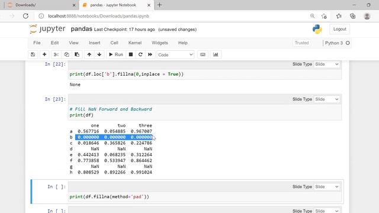Open the Kernel menu
Image resolution: width=379 pixels, height=213 pixels.
(135, 43)
